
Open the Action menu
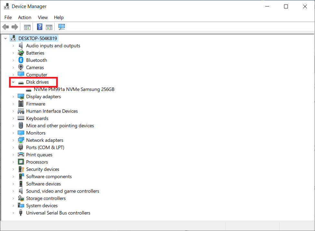25,17
